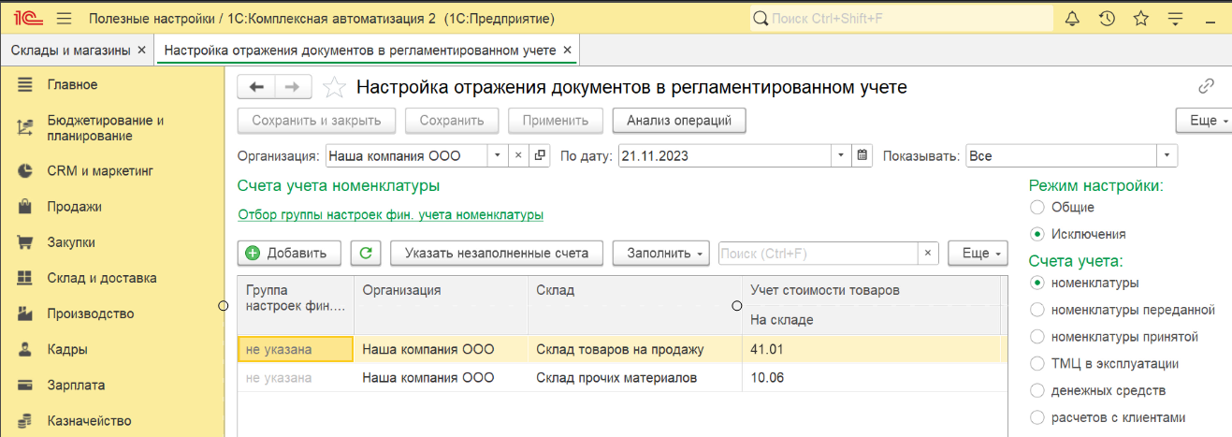Choose accounts for номенклатуры переданной
The height and width of the screenshot is (437, 1232).
pyautogui.click(x=1036, y=310)
